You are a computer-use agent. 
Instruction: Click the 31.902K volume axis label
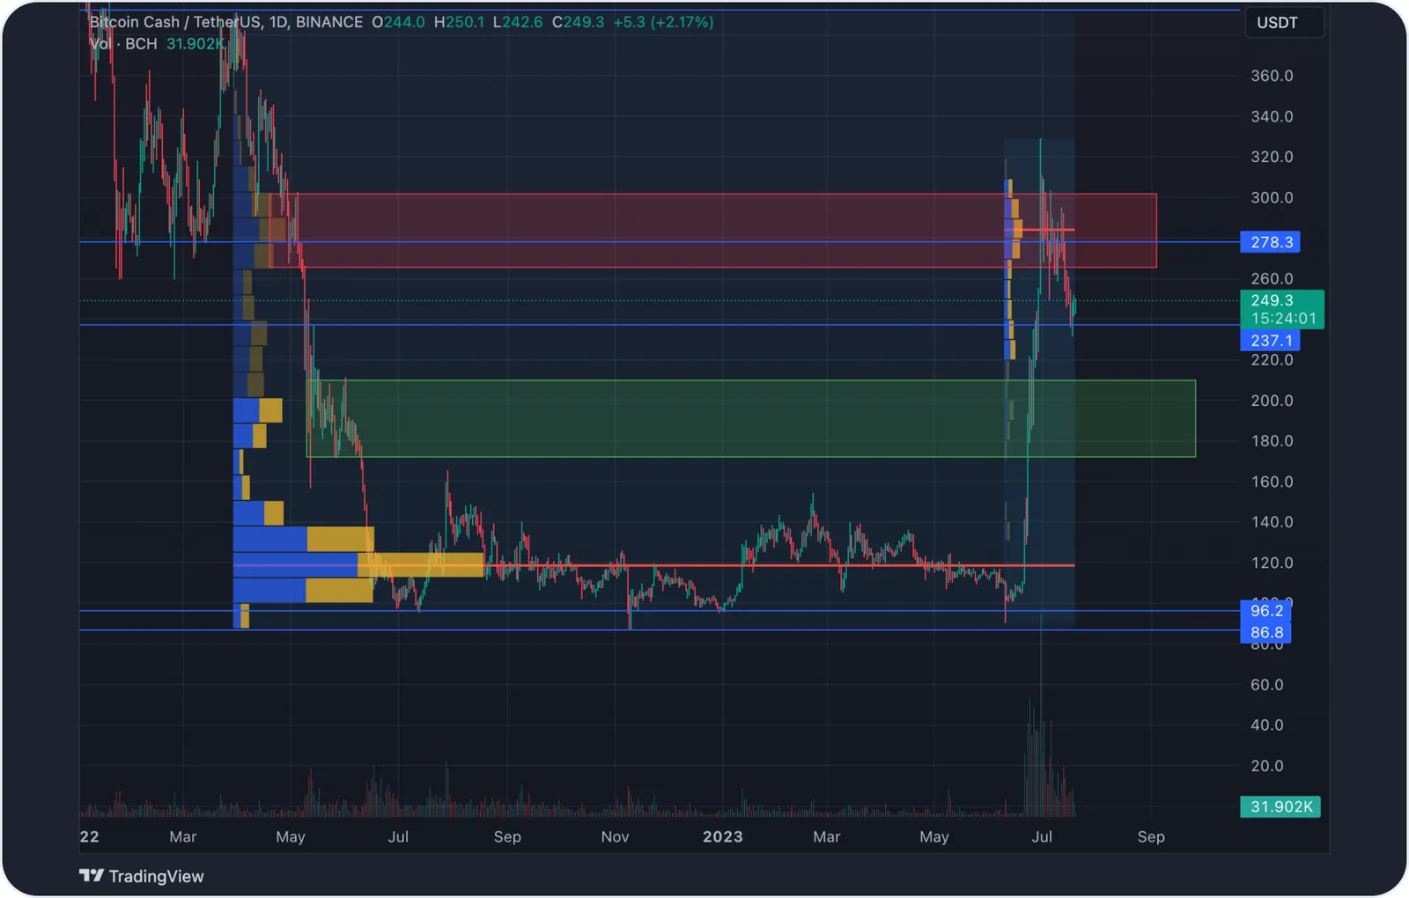coord(1280,806)
